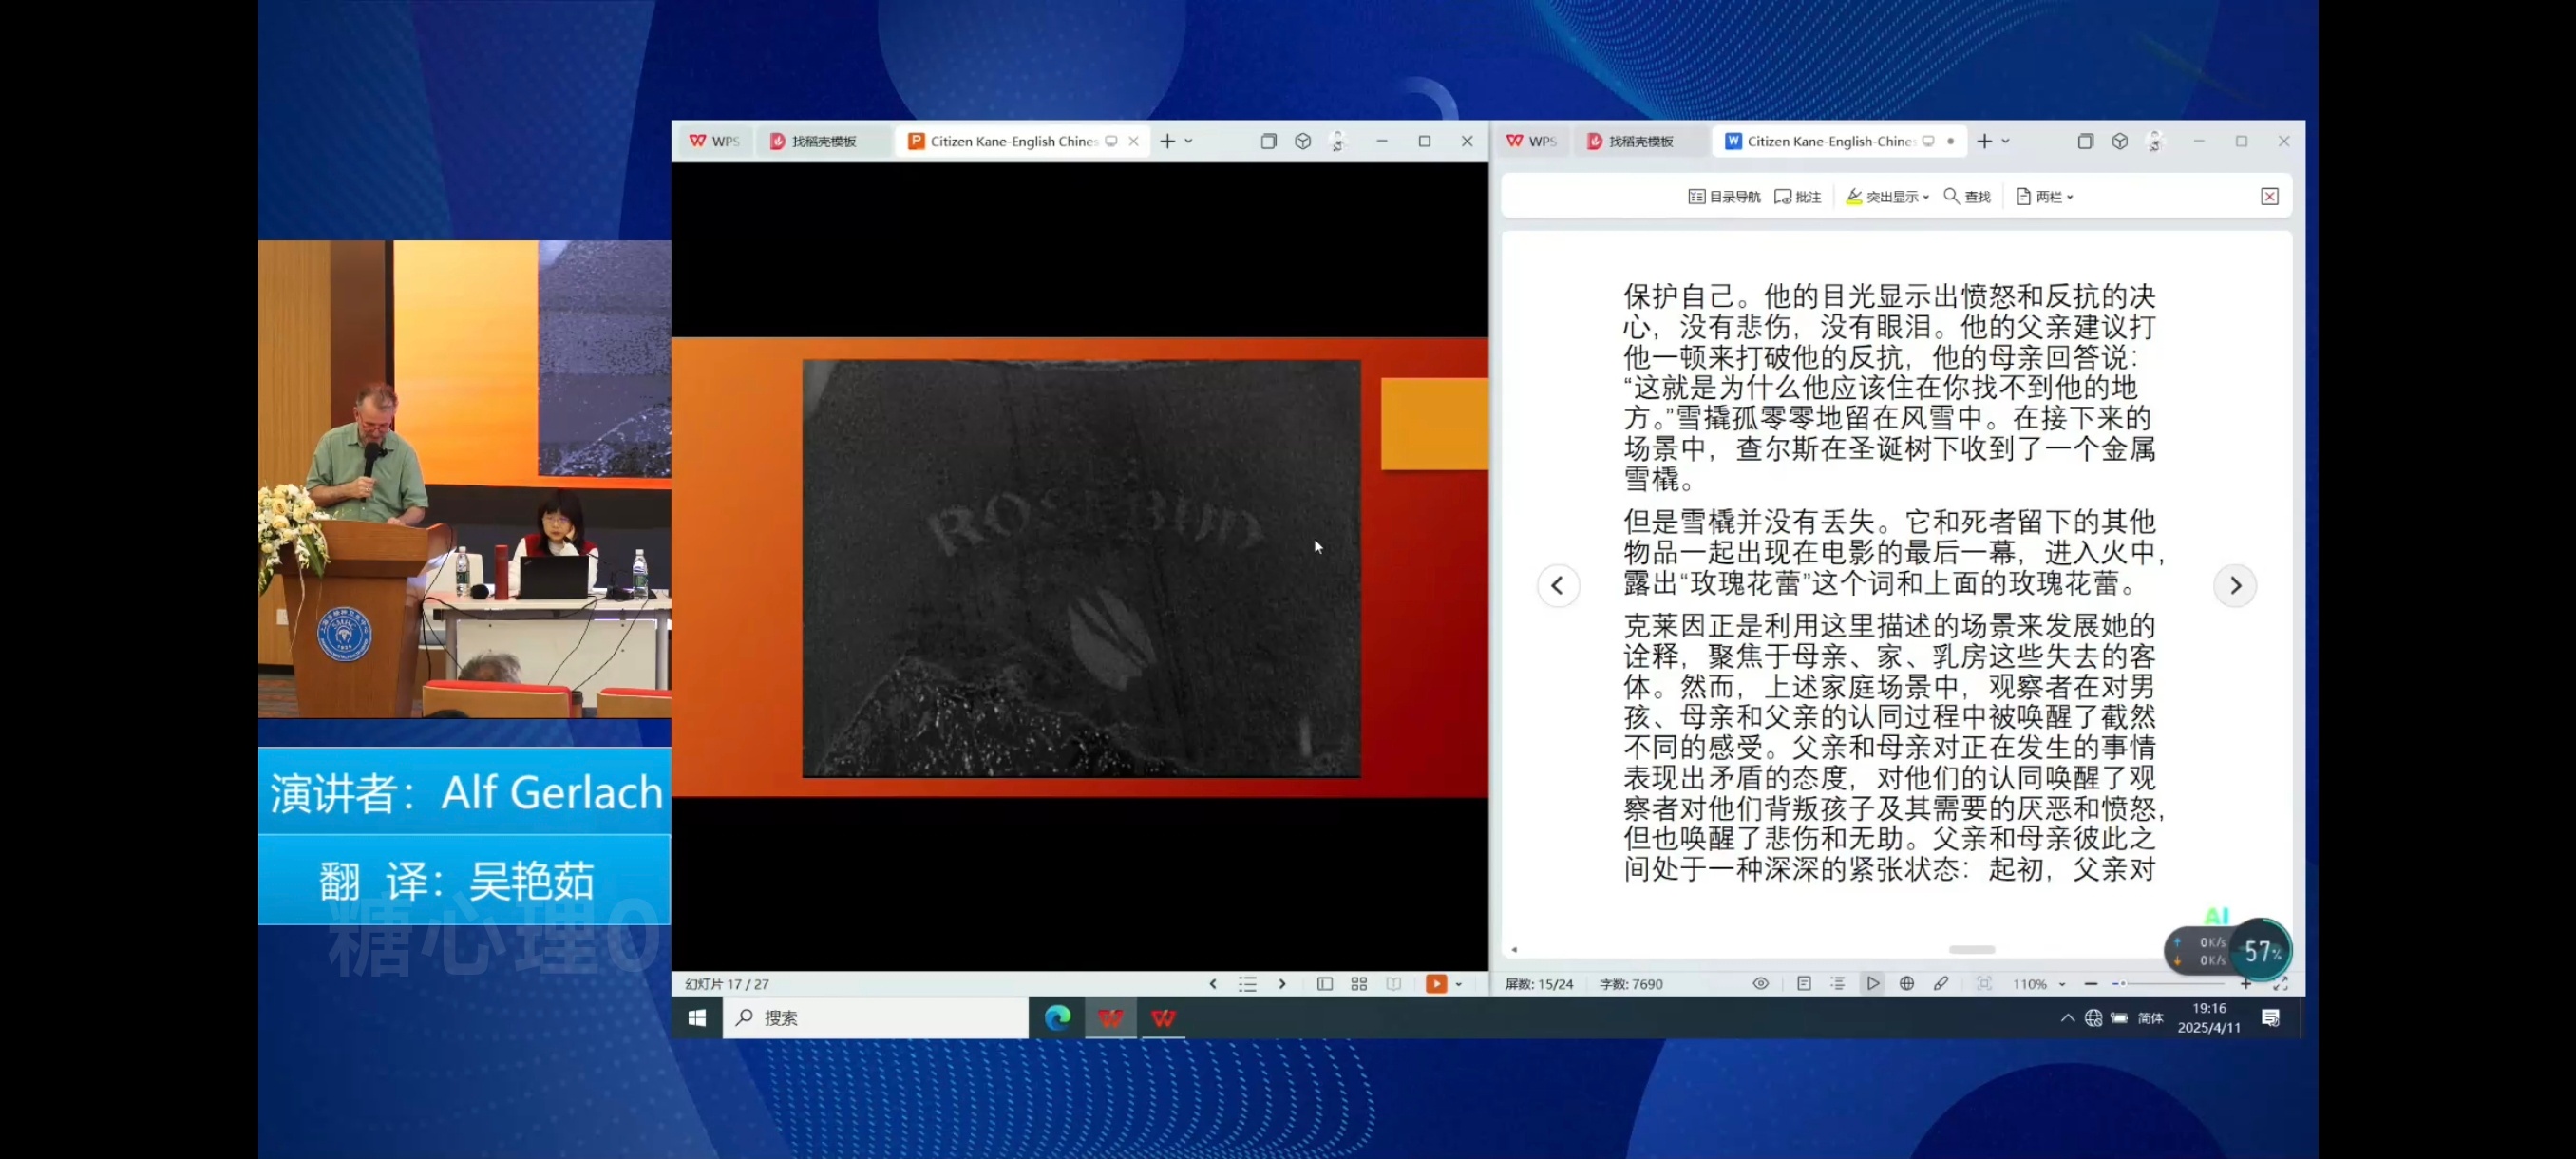Select the first WPS taskbar icon
2576x1159 pixels.
(1110, 1017)
